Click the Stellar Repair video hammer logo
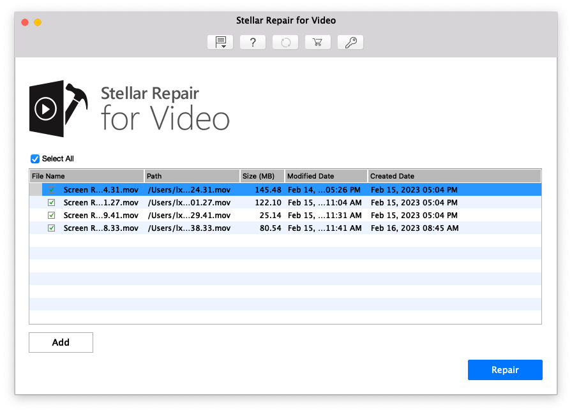This screenshot has height=412, width=572. pos(58,108)
